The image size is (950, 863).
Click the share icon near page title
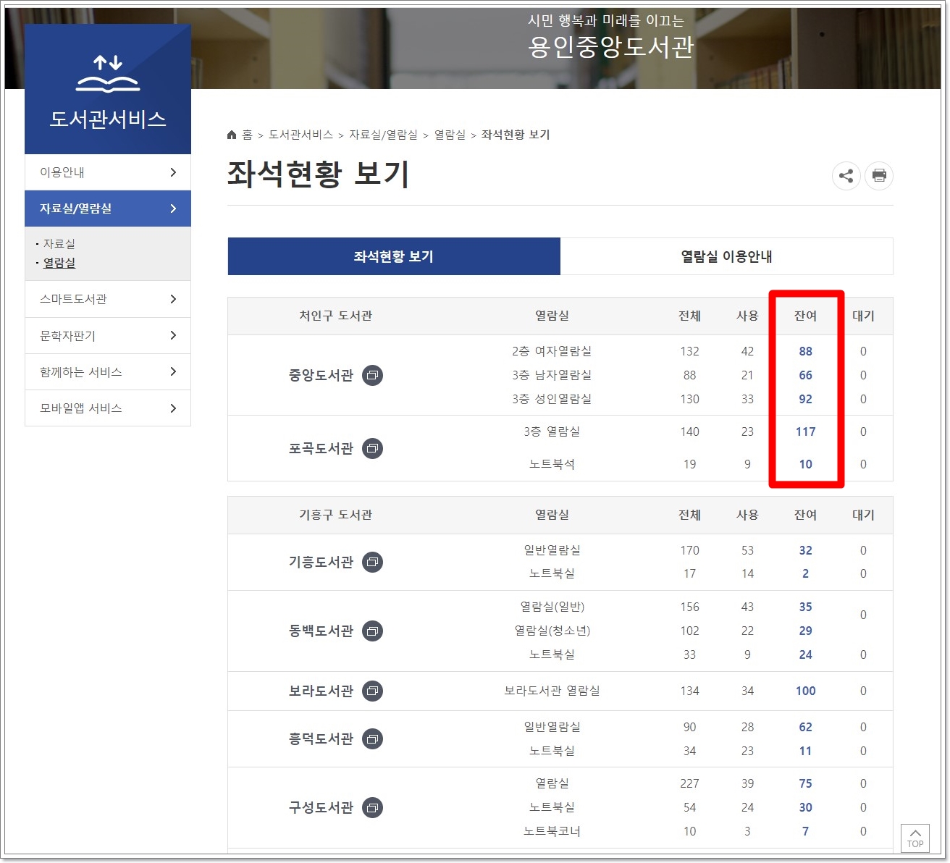(x=846, y=176)
